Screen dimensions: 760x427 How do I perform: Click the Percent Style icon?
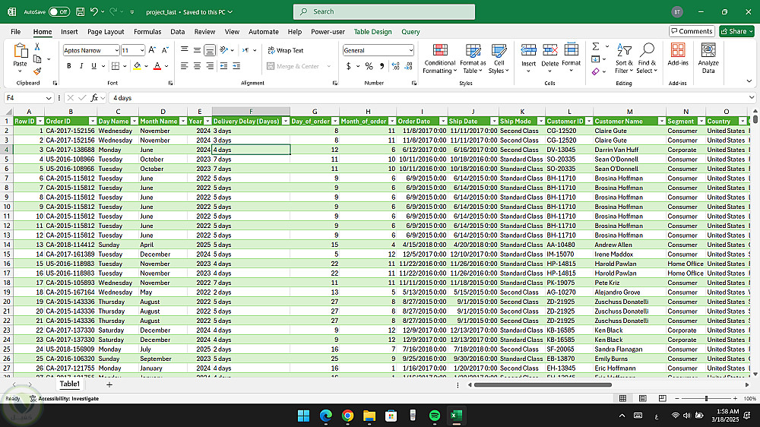pyautogui.click(x=369, y=66)
